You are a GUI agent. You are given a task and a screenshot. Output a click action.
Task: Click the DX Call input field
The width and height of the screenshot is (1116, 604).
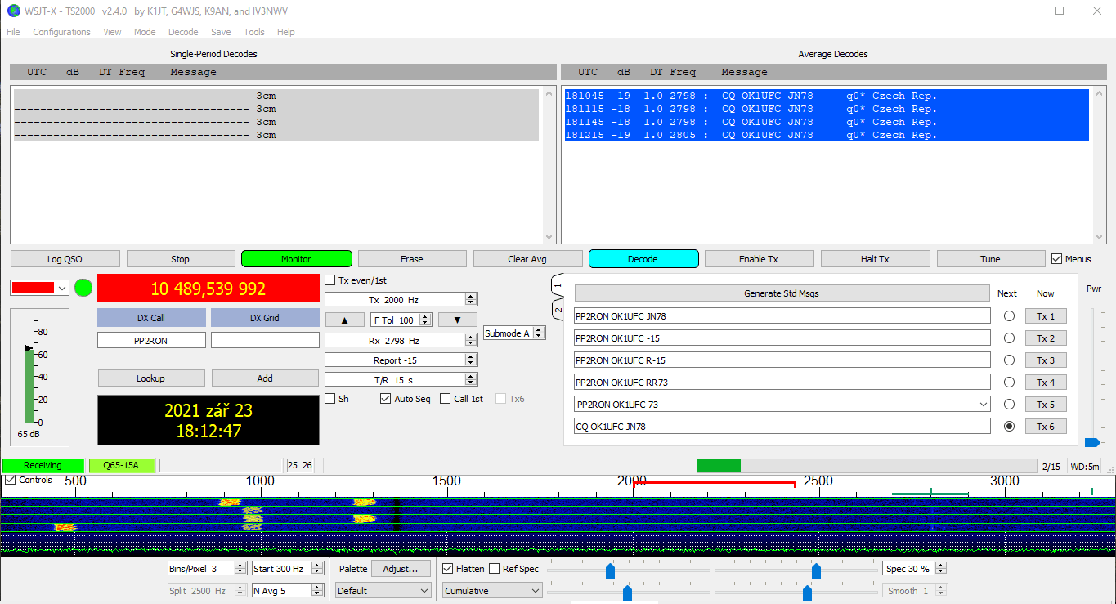[x=151, y=340]
